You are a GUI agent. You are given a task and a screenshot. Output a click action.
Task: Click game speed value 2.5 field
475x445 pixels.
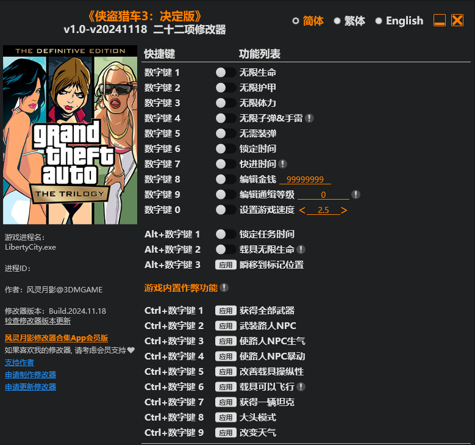[323, 210]
